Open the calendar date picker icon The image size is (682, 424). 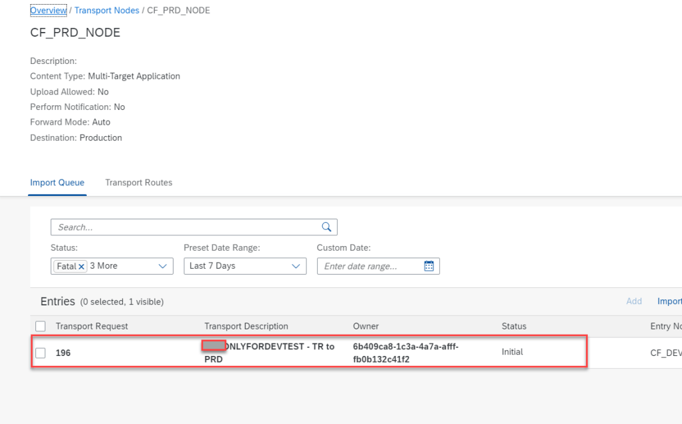coord(429,266)
